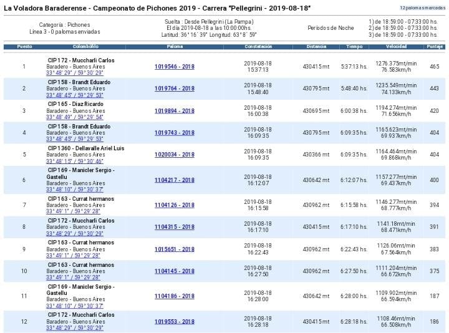The width and height of the screenshot is (449, 333).
Task: Open coordinates link in row 9 Currat hermanos
Action: pos(73,256)
